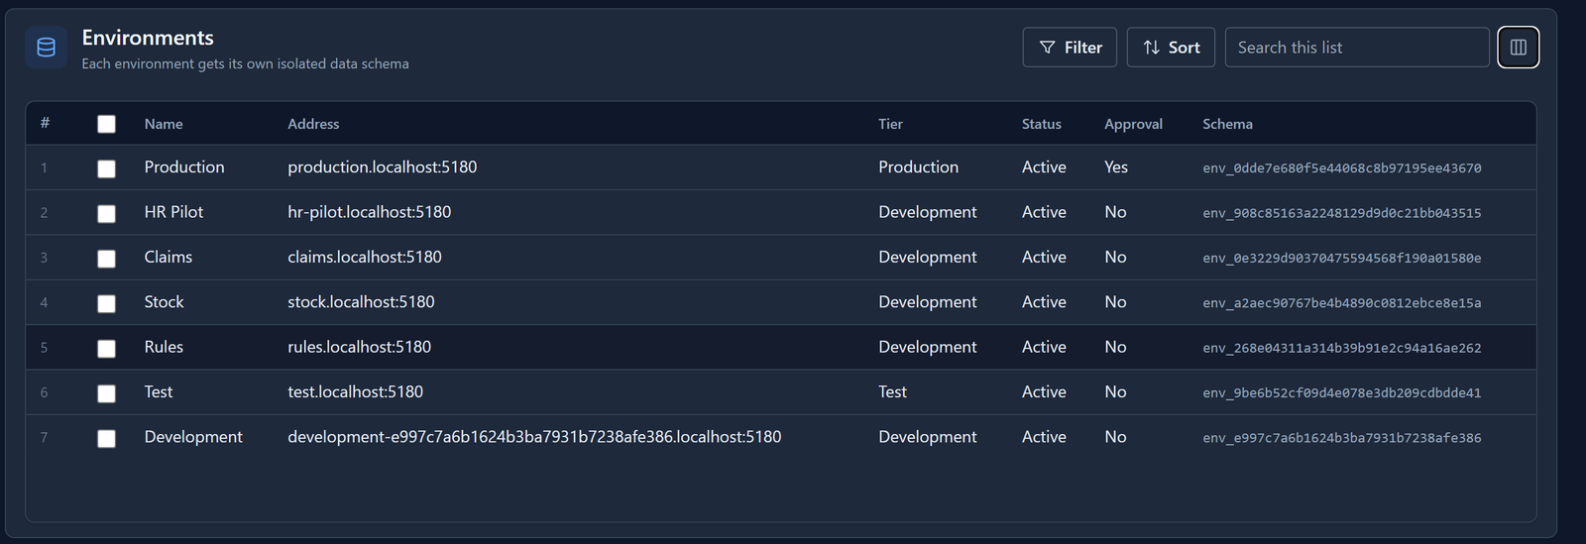Screen dimensions: 1586x544
Task: Check the Rules row checkbox
Action: click(106, 348)
